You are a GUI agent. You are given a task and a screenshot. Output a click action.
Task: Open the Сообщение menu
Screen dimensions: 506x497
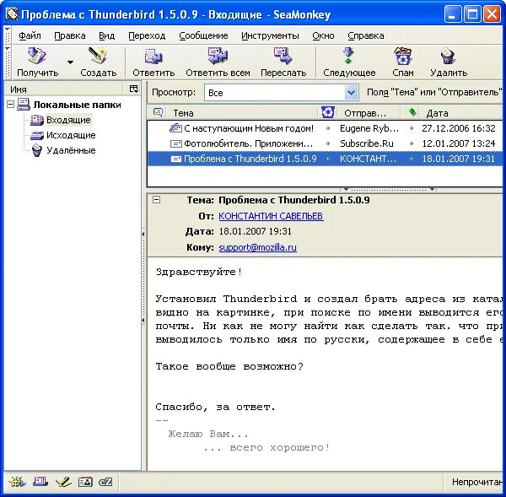(x=203, y=35)
